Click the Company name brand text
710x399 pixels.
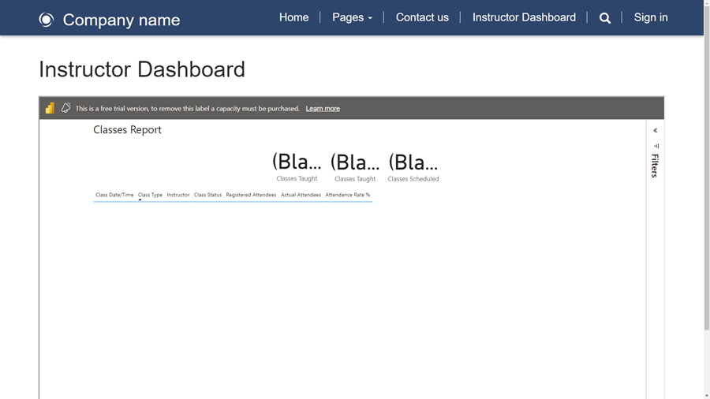coord(121,20)
